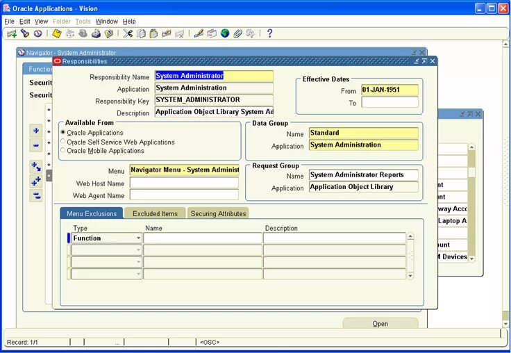Viewport: 511px width, 353px height.
Task: Click the Request Group Name field
Action: (364, 175)
